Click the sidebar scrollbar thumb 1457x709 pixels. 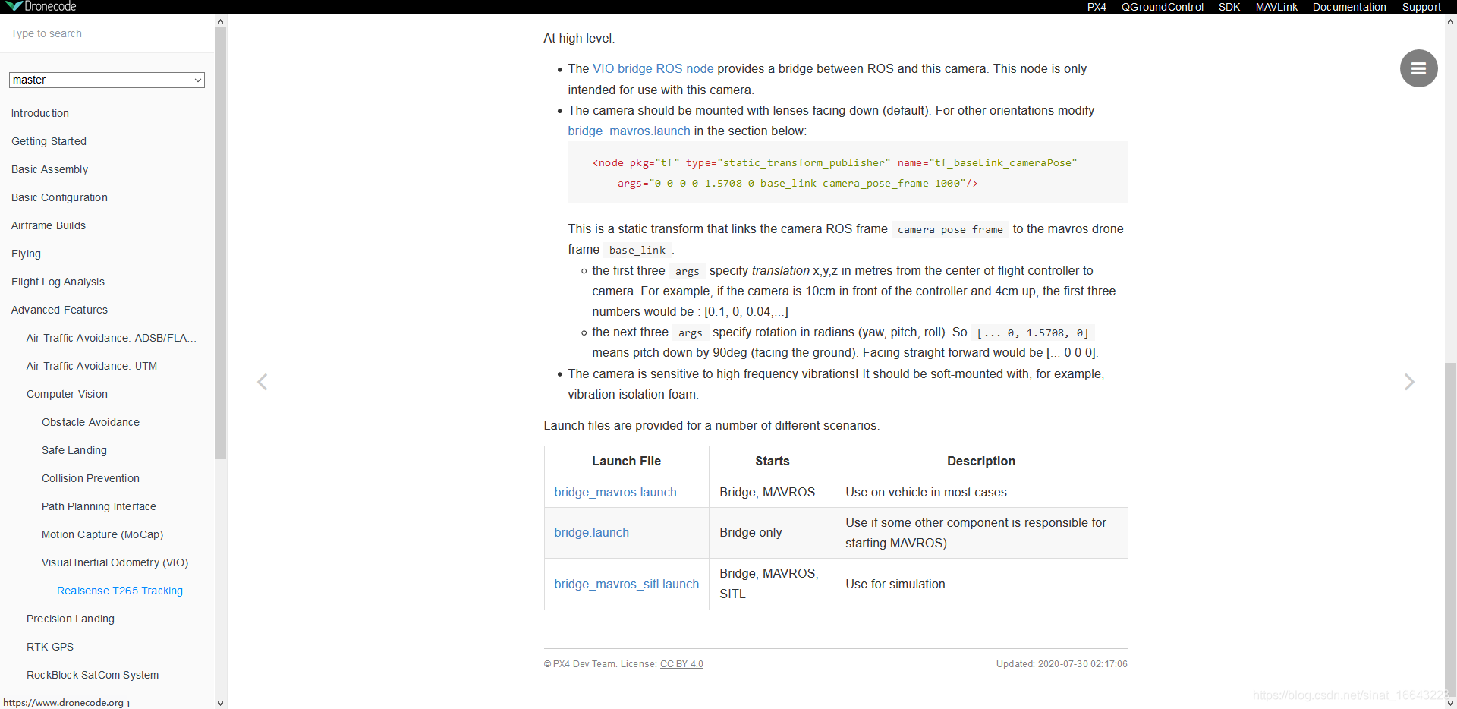(x=221, y=243)
